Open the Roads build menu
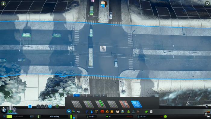 69,111
